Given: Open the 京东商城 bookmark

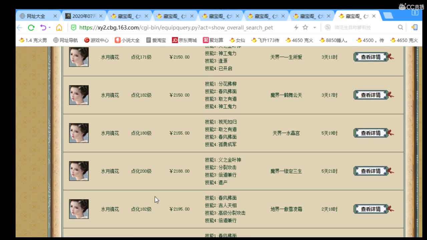Looking at the screenshot, I should (x=184, y=40).
